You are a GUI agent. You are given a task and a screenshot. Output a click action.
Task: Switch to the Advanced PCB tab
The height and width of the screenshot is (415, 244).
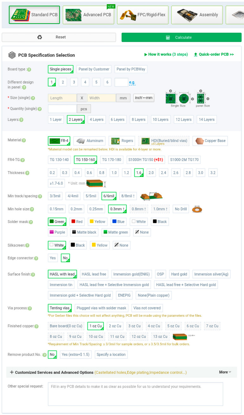coord(88,15)
